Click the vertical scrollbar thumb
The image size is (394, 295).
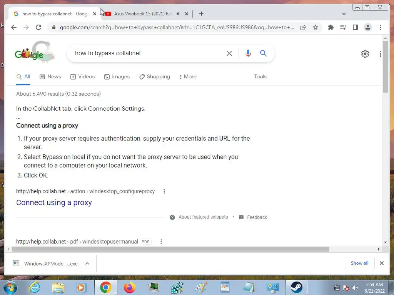click(385, 67)
